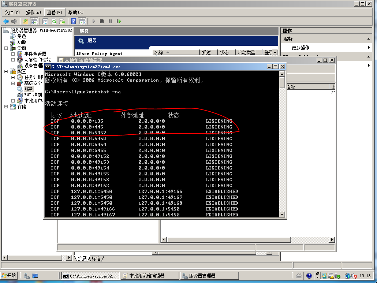377x283 pixels.
Task: Click the cmd window scrollbar down arrow
Action: click(x=282, y=215)
